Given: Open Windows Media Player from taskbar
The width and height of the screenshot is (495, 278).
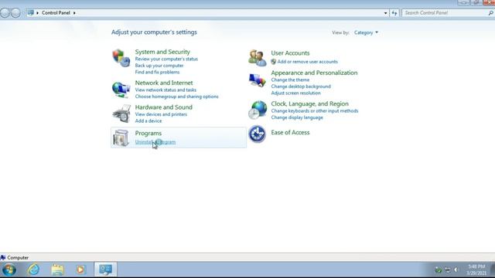Looking at the screenshot, I should click(x=80, y=270).
